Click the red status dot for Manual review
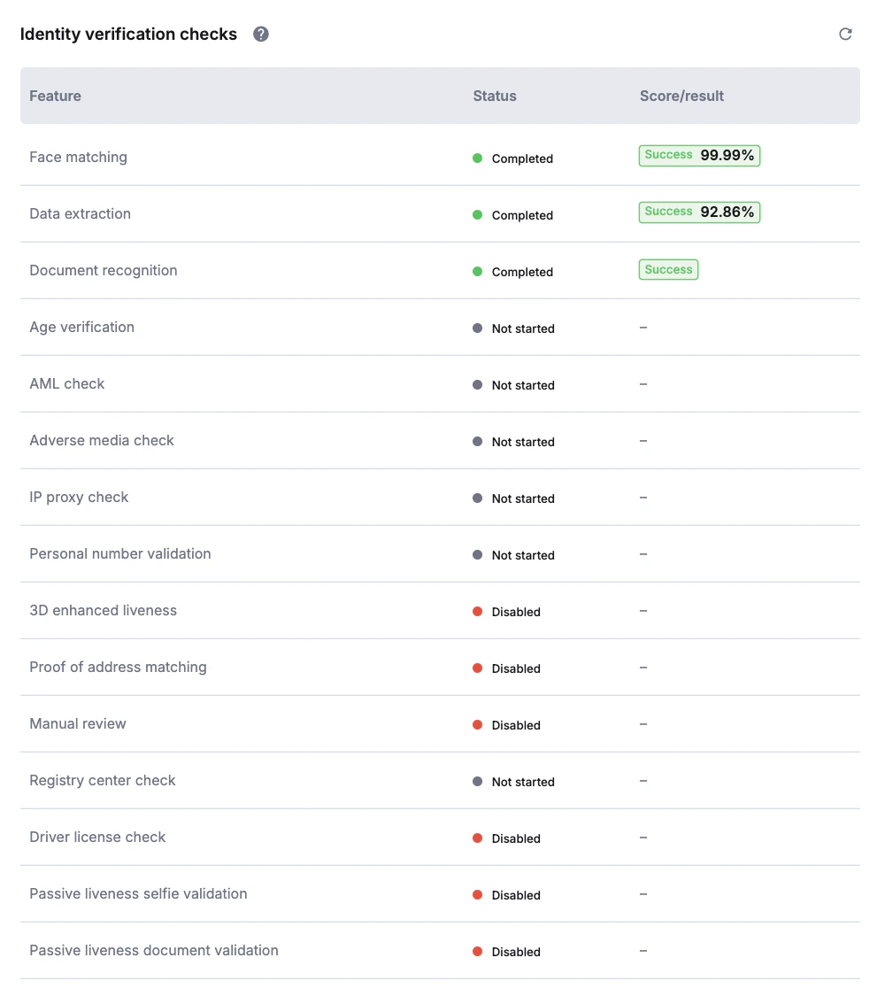This screenshot has width=885, height=1004. click(477, 725)
